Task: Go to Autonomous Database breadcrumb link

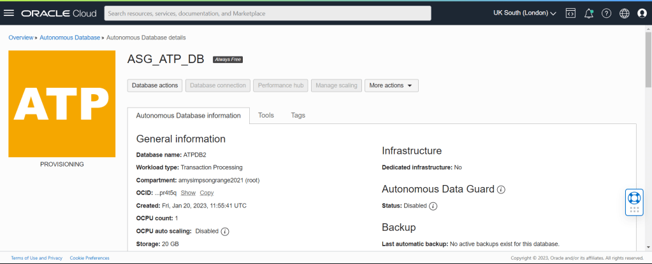Action: 69,38
